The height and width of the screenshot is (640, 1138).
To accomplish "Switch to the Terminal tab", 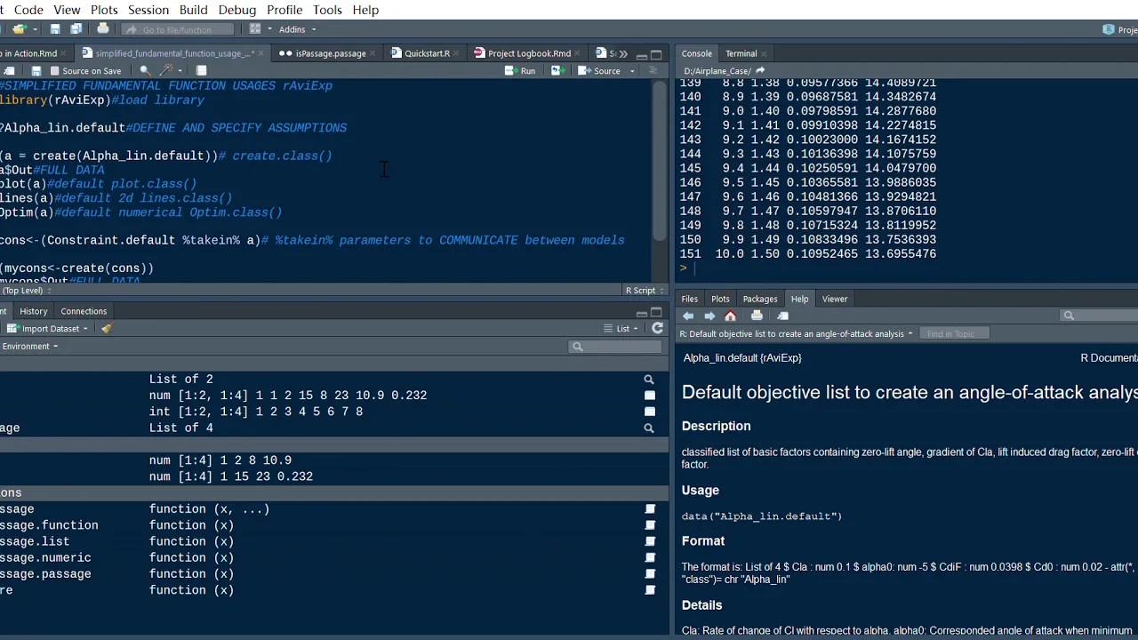I will (x=741, y=53).
